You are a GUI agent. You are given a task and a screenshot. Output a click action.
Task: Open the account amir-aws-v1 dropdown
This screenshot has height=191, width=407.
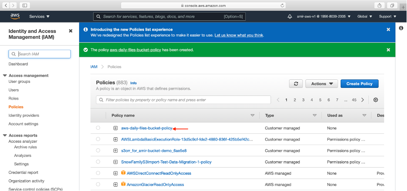[x=323, y=16]
